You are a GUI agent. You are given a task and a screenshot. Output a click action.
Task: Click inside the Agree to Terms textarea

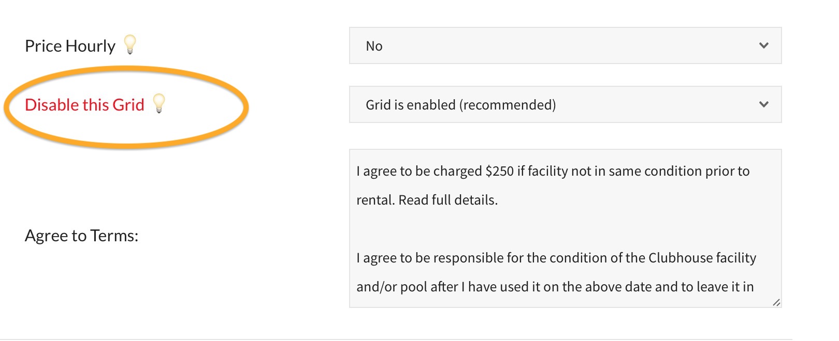click(x=565, y=227)
